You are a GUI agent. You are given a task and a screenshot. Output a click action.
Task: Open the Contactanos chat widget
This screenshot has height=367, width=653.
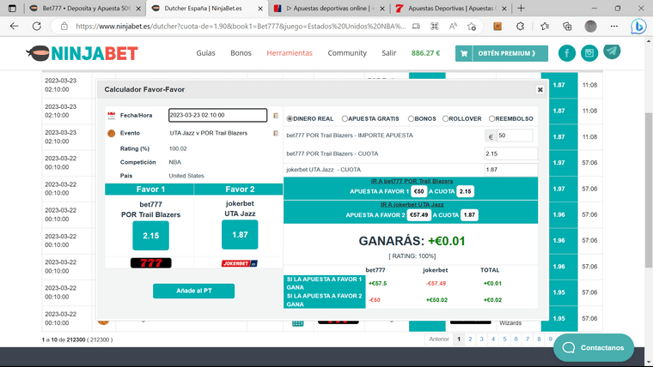click(594, 347)
